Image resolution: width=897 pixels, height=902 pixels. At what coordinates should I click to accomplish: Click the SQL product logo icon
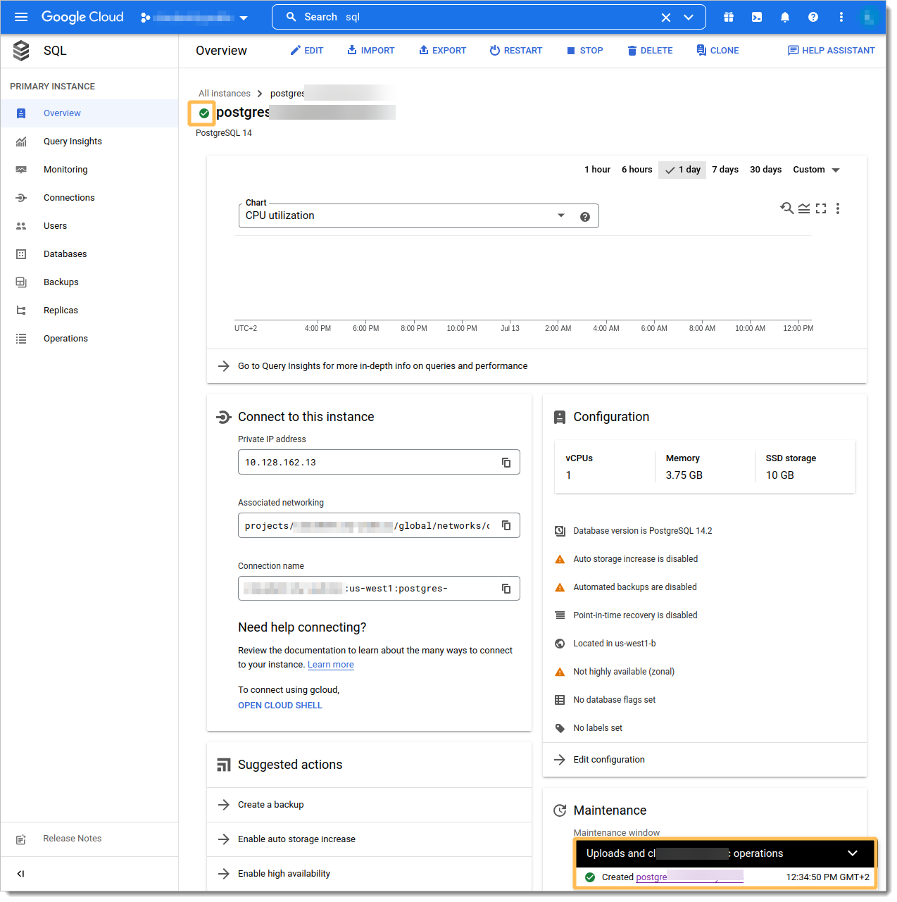point(21,51)
